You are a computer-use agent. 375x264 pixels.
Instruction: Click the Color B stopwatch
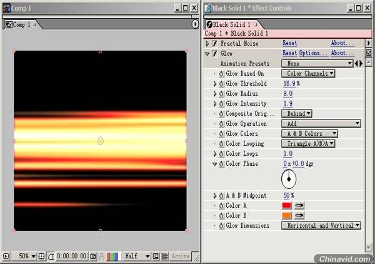(x=221, y=216)
